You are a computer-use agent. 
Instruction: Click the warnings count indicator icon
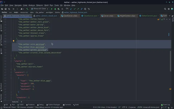click(159, 19)
